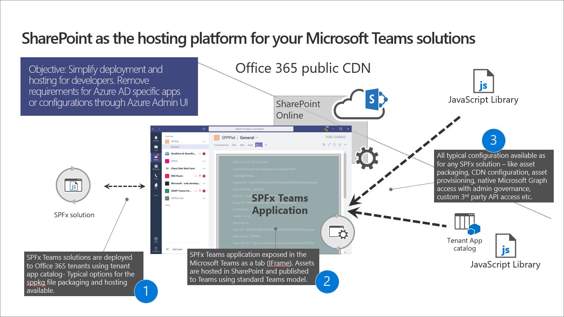Open Files from the Teams left rail
The image size is (564, 317).
(155, 184)
